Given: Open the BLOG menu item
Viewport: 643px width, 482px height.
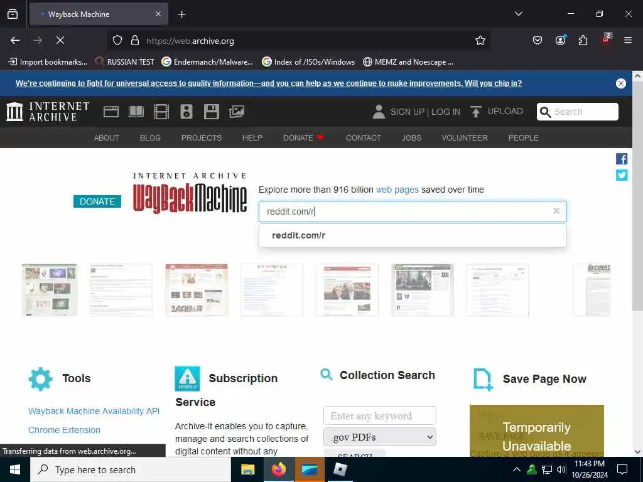Looking at the screenshot, I should pos(150,137).
